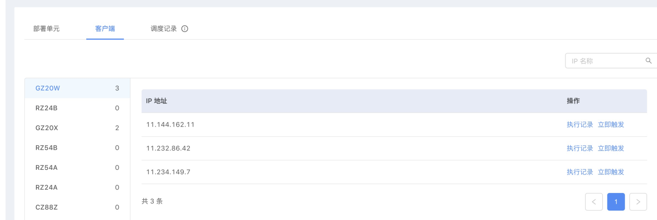Select RZ54A in the unit list

78,168
